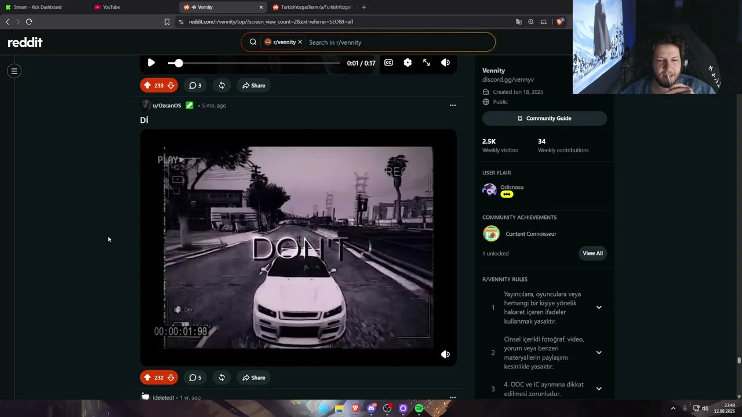This screenshot has width=742, height=417.
Task: Open the u/OzcanOS avatar
Action: point(146,105)
